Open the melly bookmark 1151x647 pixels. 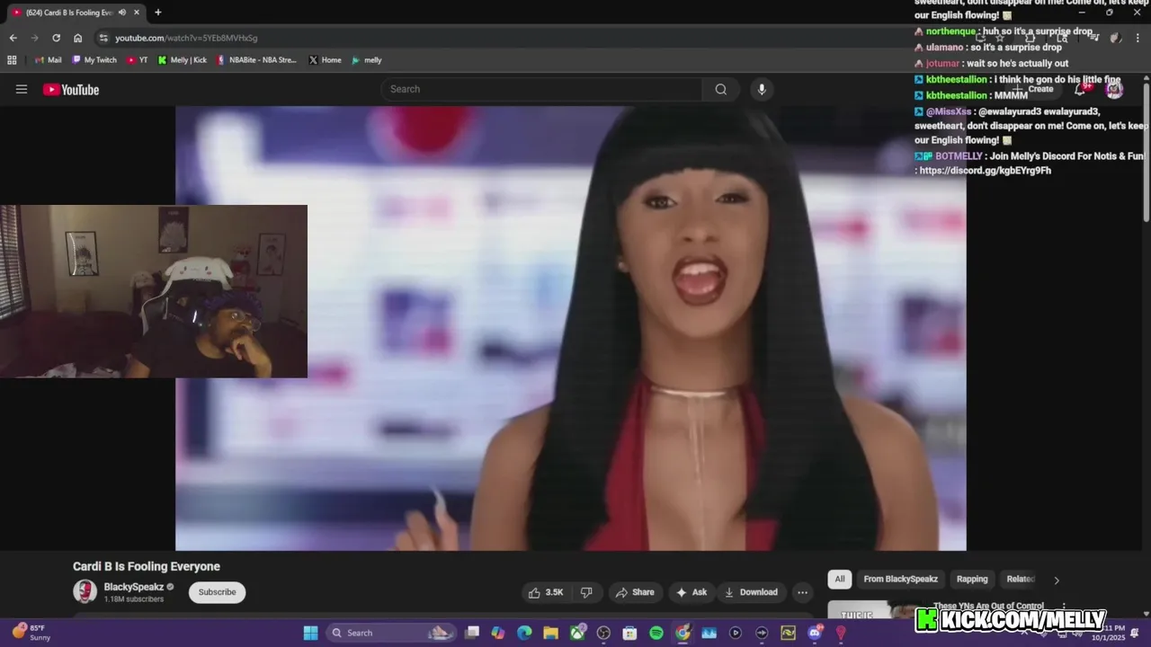[366, 60]
